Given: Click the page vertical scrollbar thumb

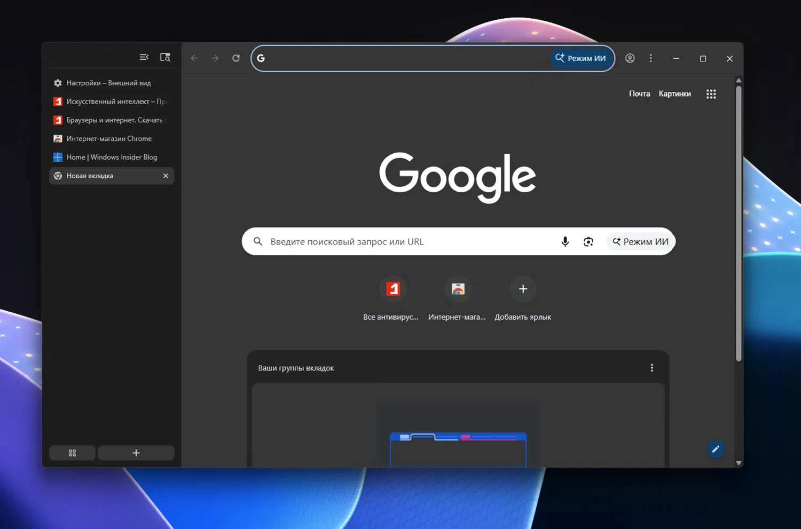Looking at the screenshot, I should point(739,223).
